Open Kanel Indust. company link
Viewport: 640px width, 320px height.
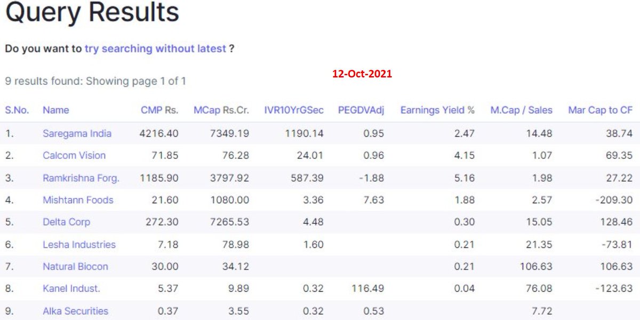pyautogui.click(x=71, y=289)
